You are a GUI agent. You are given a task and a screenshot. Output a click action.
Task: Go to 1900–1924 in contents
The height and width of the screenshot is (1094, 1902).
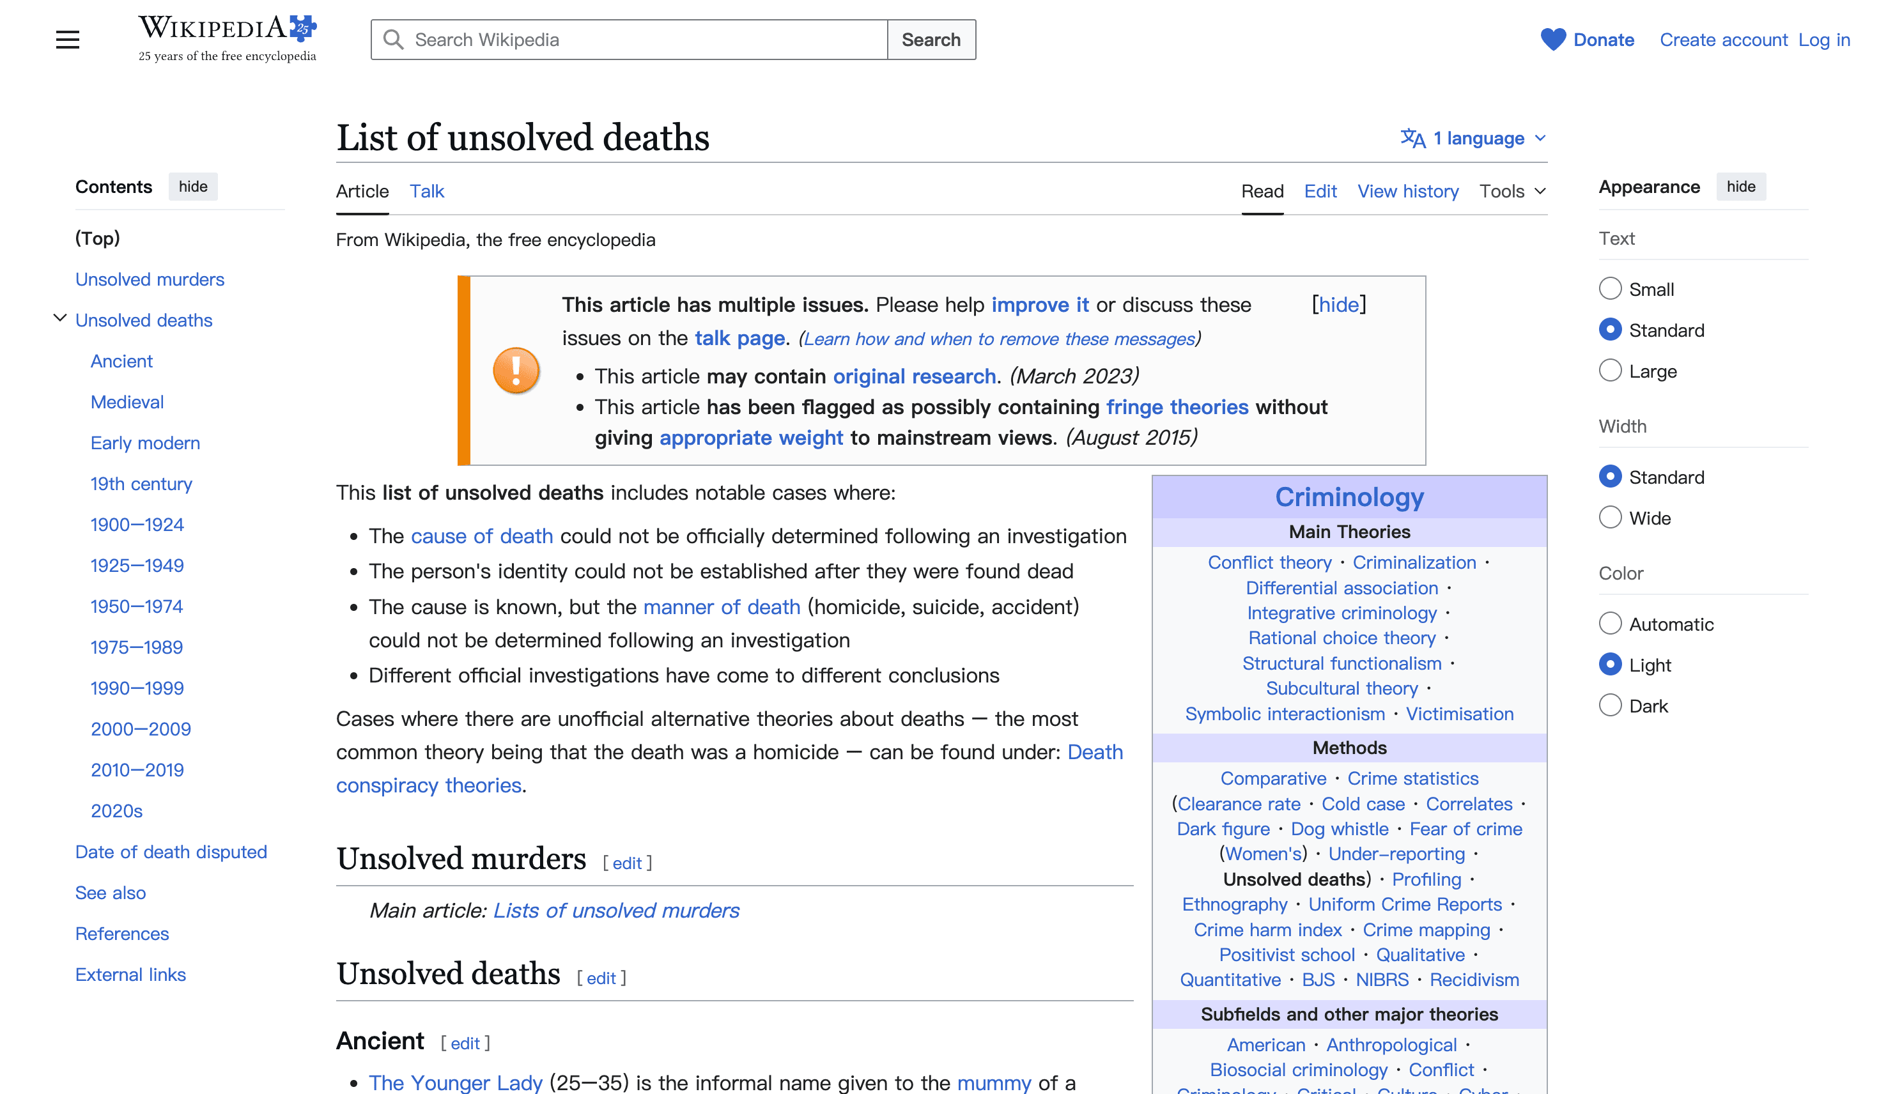[x=137, y=525]
